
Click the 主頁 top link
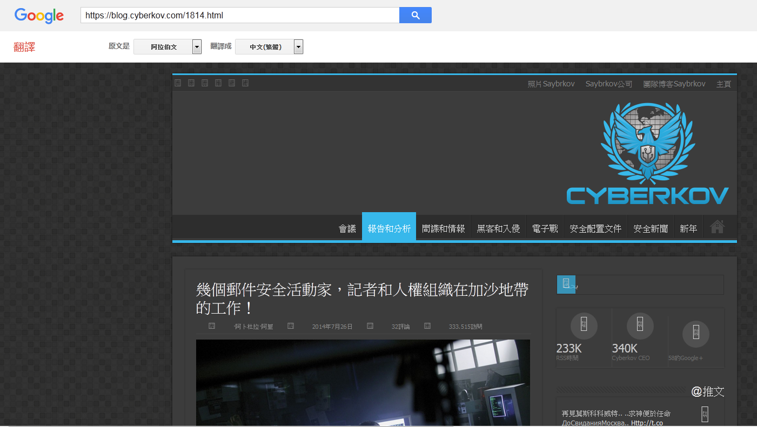pyautogui.click(x=723, y=84)
